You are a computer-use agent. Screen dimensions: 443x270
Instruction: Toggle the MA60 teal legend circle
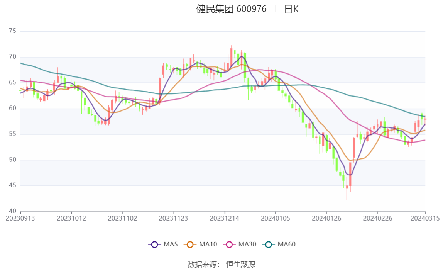[x=269, y=245]
